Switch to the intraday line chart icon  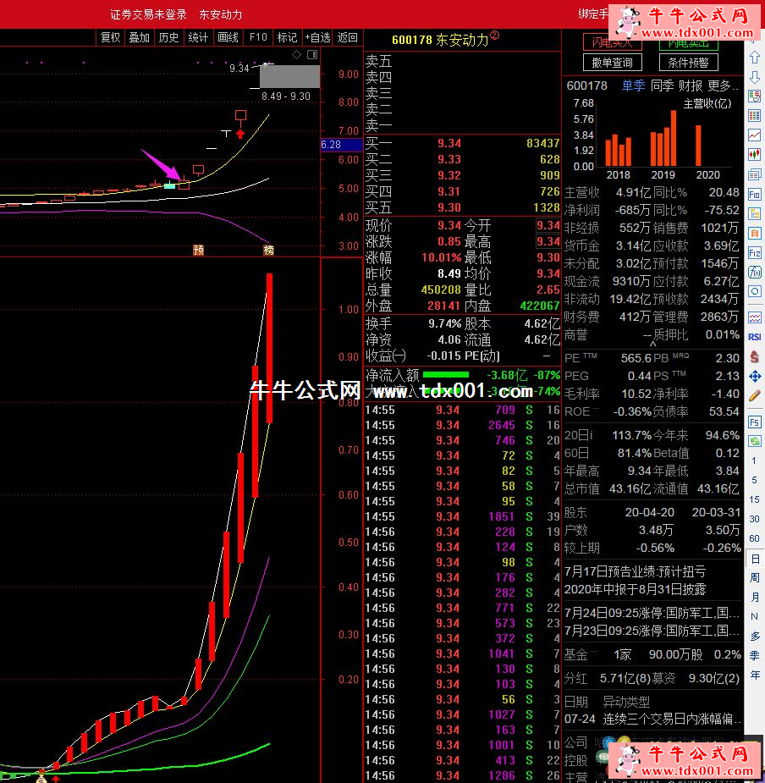coord(755,135)
